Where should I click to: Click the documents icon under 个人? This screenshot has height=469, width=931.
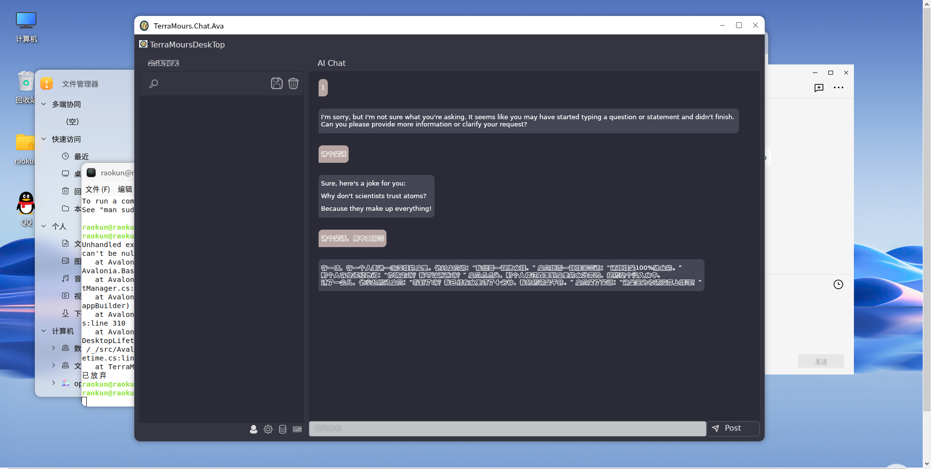(x=65, y=243)
